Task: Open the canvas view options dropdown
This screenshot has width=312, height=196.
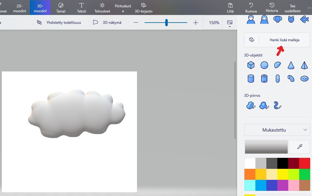Action: [230, 23]
